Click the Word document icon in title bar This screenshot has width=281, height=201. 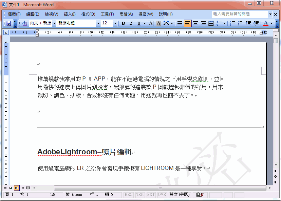pos(4,4)
